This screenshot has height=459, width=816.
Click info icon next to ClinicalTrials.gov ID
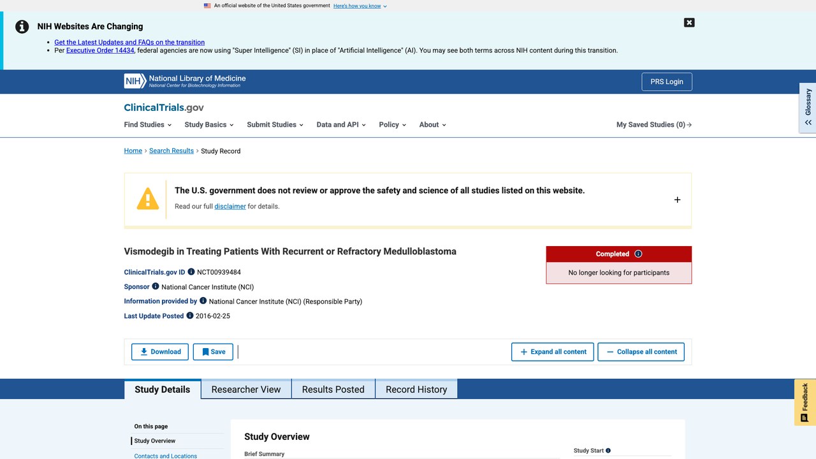(191, 272)
